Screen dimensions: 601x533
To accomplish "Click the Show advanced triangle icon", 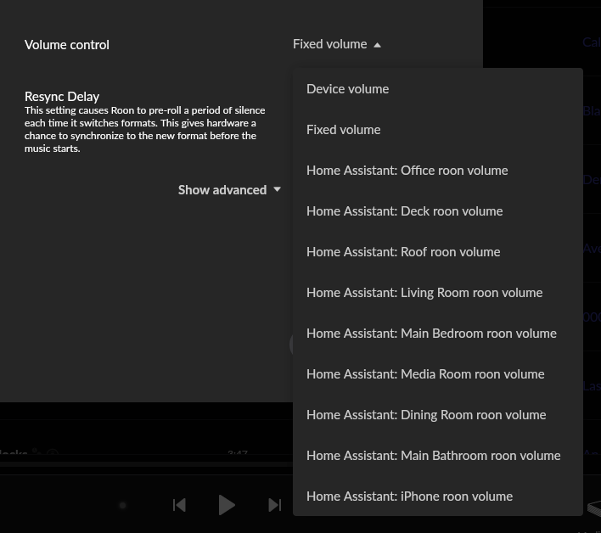I will [277, 190].
